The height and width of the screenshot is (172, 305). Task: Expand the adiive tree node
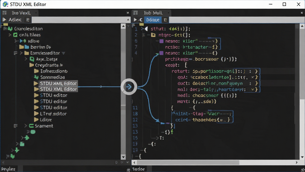pyautogui.click(x=17, y=41)
